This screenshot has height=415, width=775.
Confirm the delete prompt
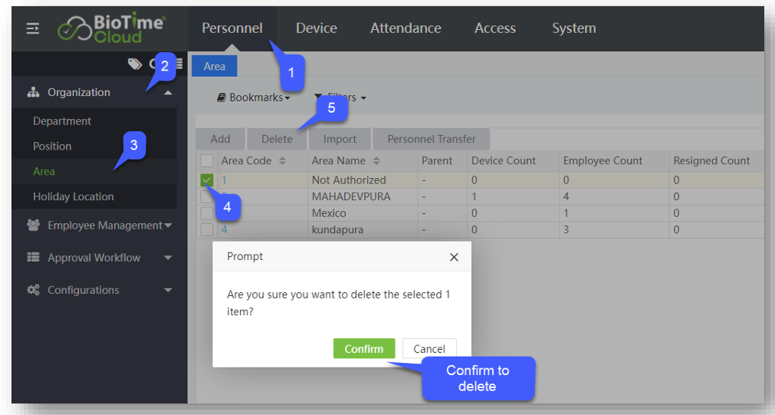pyautogui.click(x=363, y=348)
